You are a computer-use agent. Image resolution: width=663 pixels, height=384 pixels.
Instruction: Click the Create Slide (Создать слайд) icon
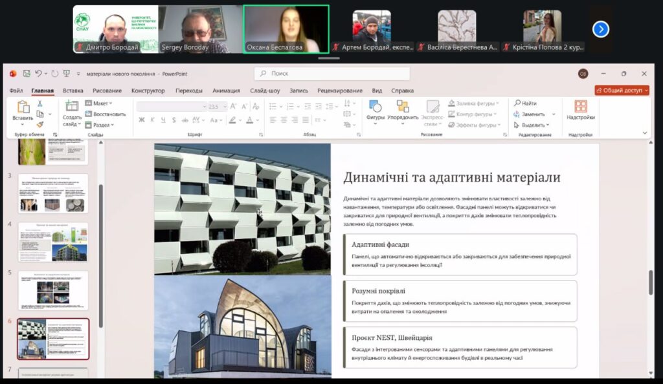(72, 107)
